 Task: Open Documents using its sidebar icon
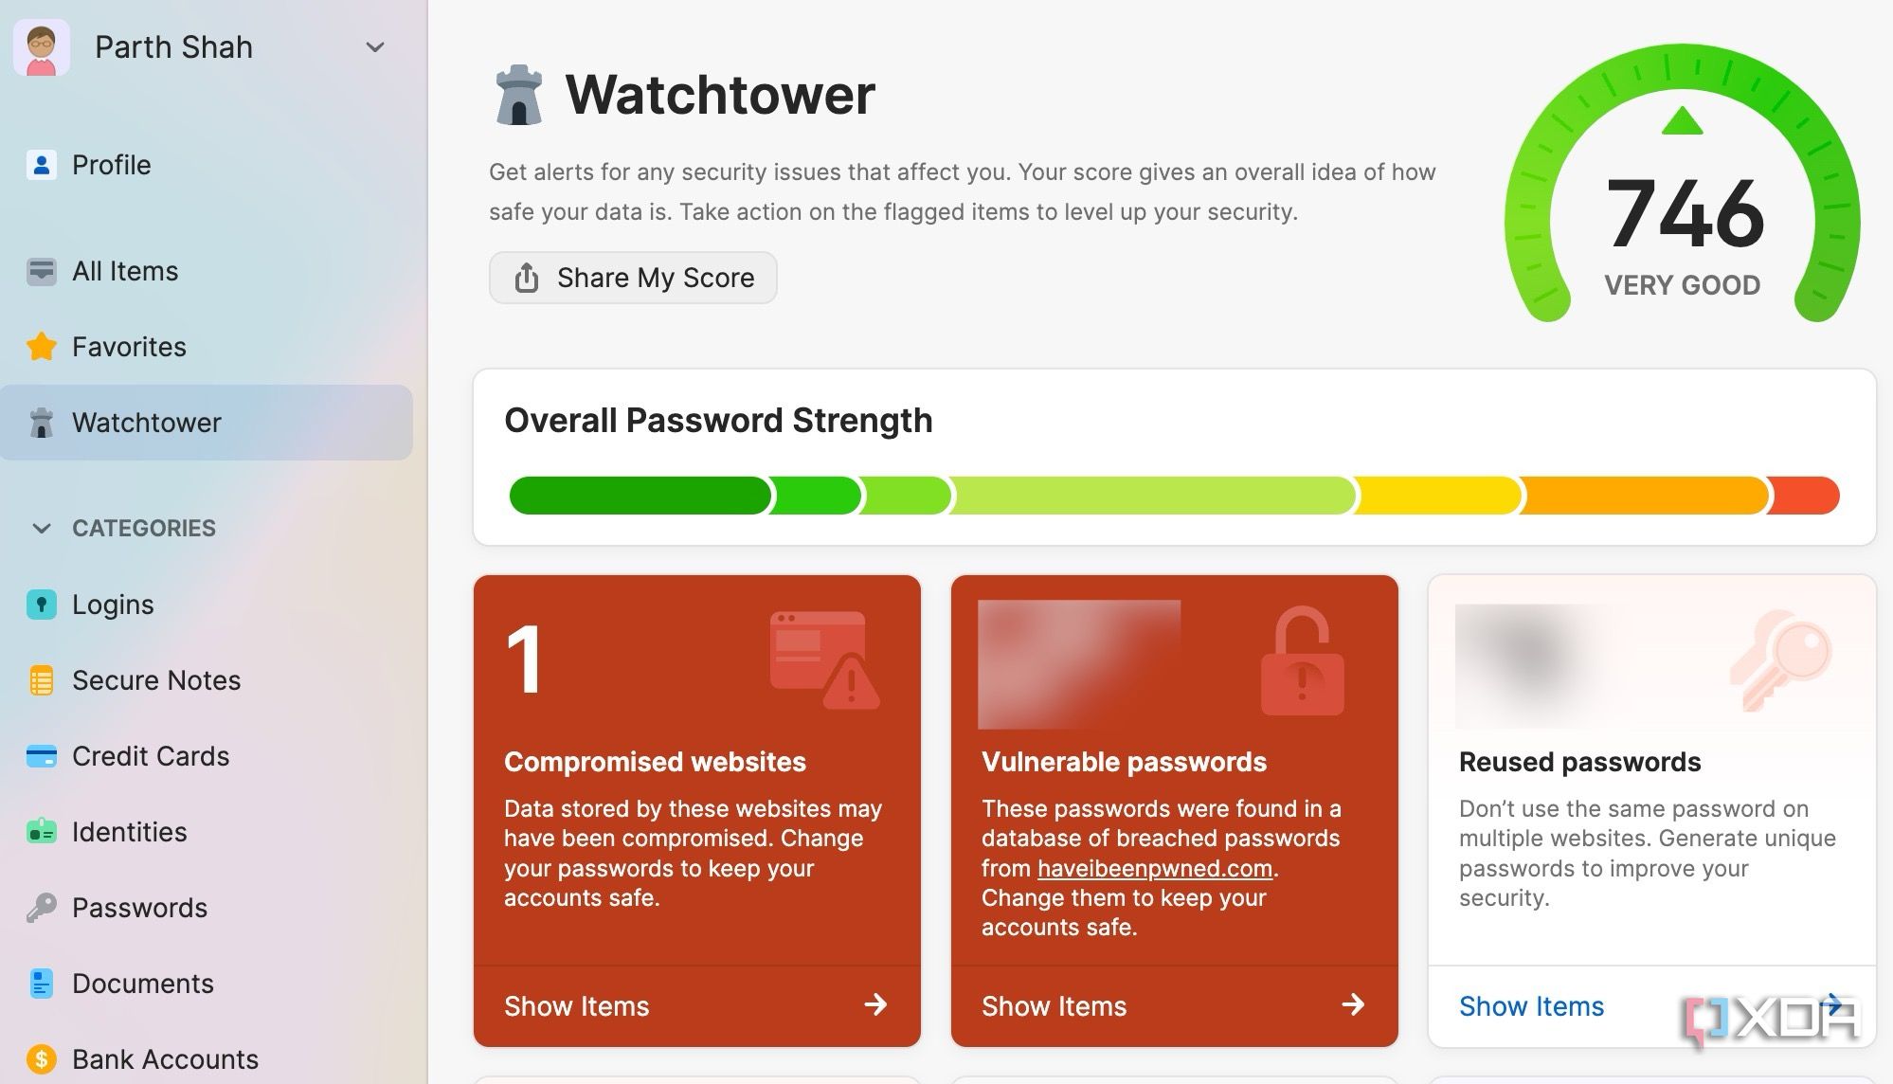coord(42,984)
